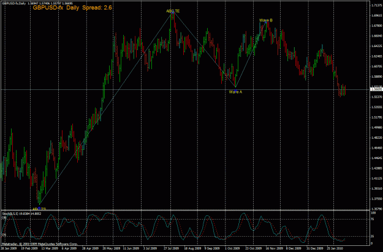Screen dimensions: 383x252
Task: Click the '18 Aug 2009' date label
Action: tap(192, 248)
